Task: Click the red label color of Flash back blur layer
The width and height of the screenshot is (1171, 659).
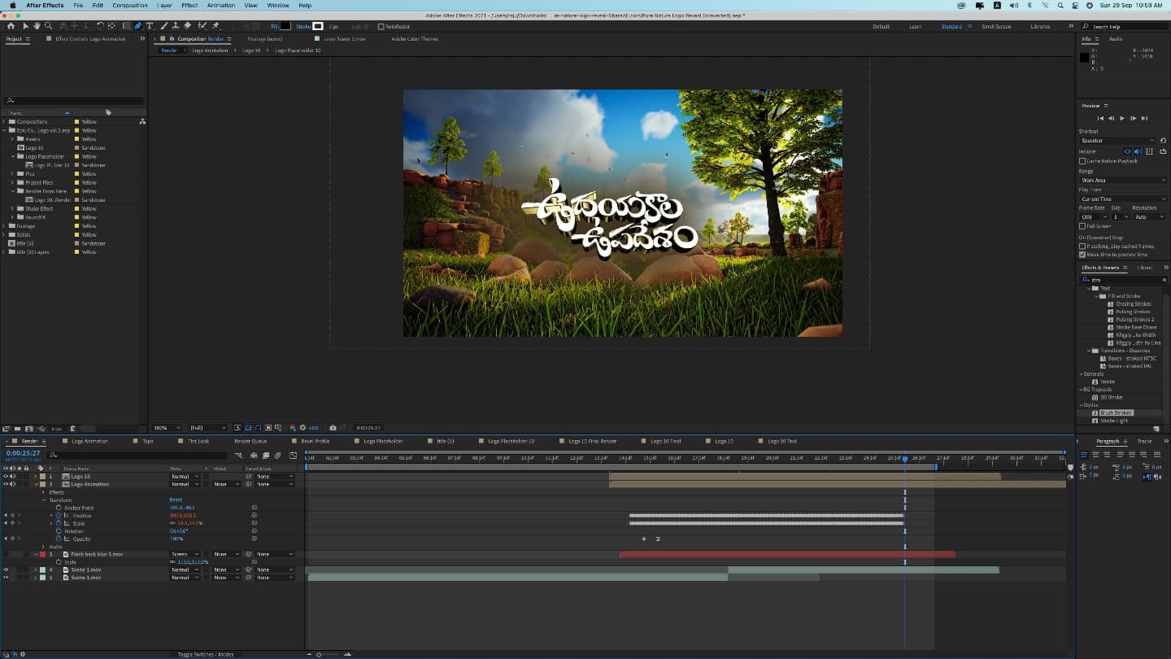Action: pos(42,554)
